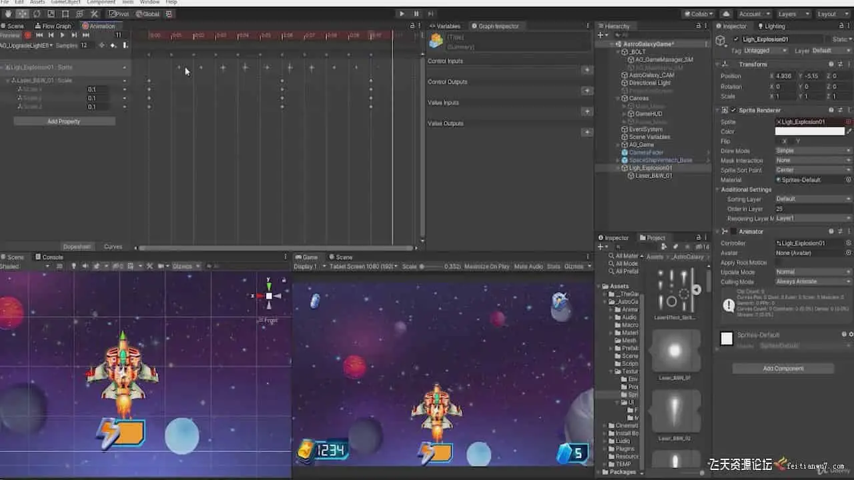This screenshot has height=480, width=854.
Task: Start Play mode with the Play button
Action: [x=402, y=13]
